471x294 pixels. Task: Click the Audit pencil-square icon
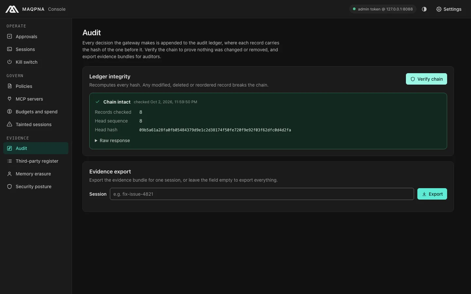tap(9, 148)
